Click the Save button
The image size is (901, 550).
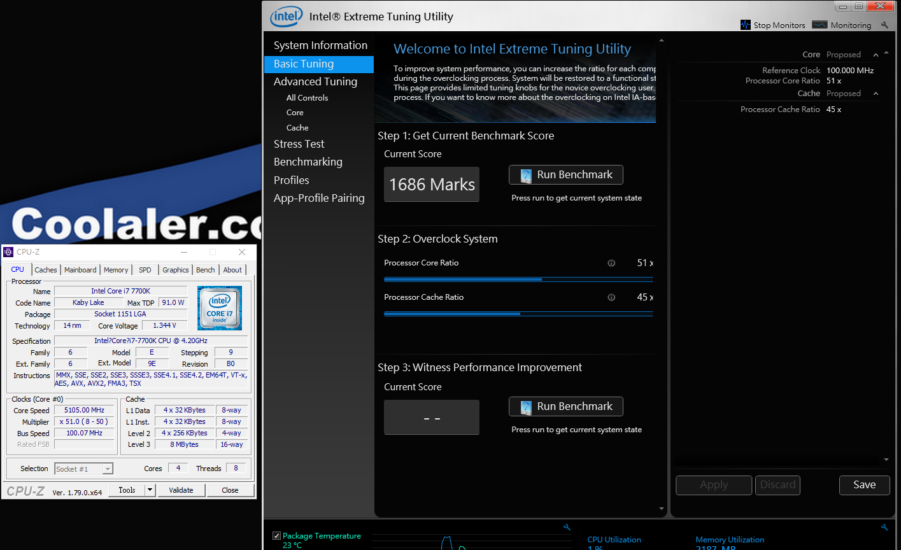coord(864,485)
